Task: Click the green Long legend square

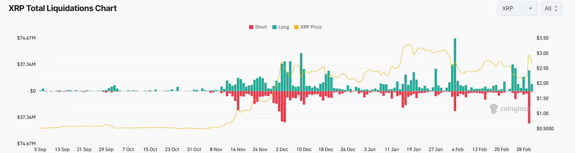Action: tap(274, 27)
